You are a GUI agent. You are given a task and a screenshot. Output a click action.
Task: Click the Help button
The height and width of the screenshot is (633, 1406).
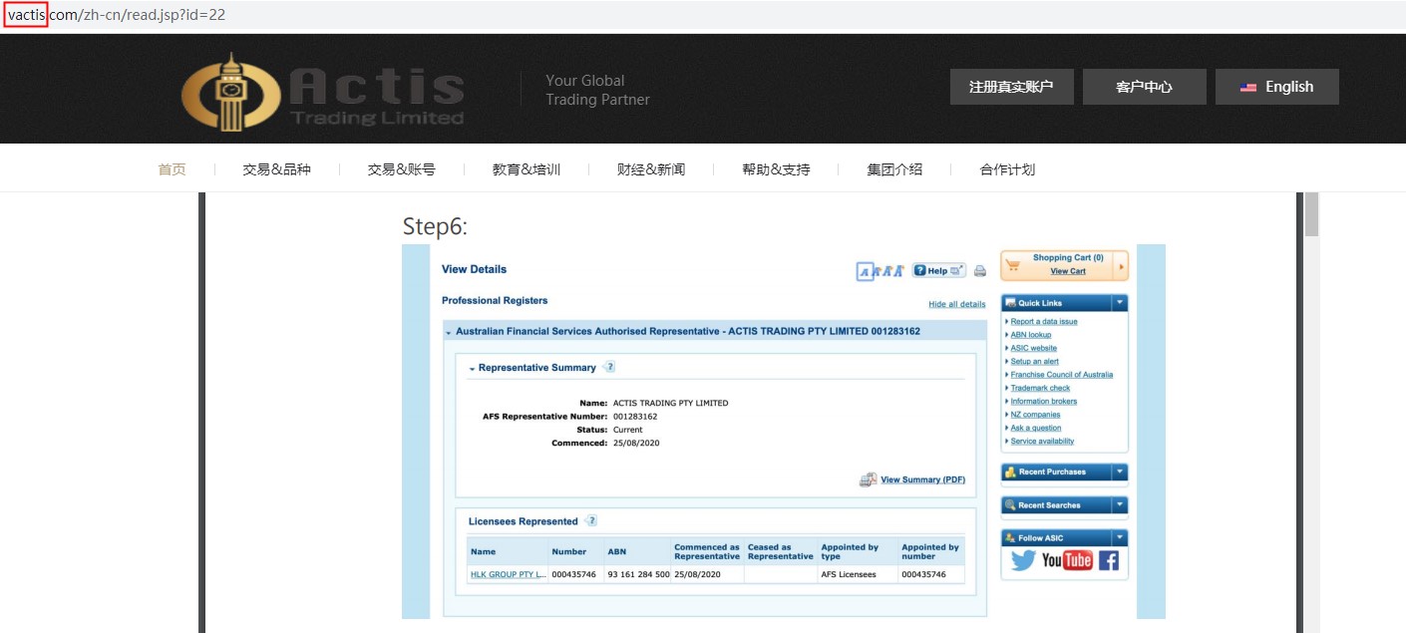pos(939,270)
